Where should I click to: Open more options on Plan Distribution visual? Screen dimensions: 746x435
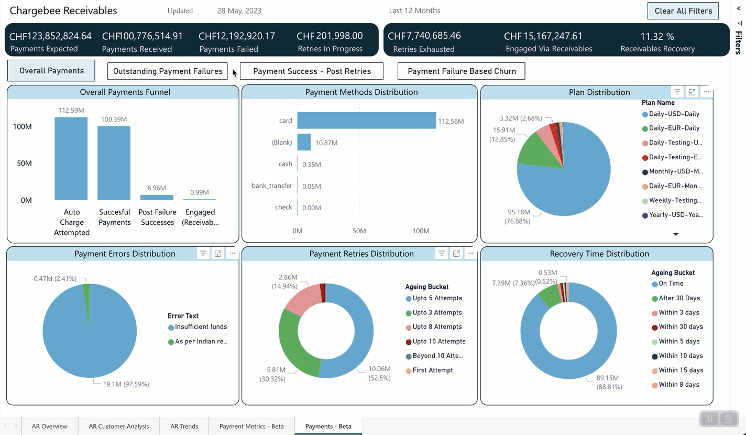point(707,92)
